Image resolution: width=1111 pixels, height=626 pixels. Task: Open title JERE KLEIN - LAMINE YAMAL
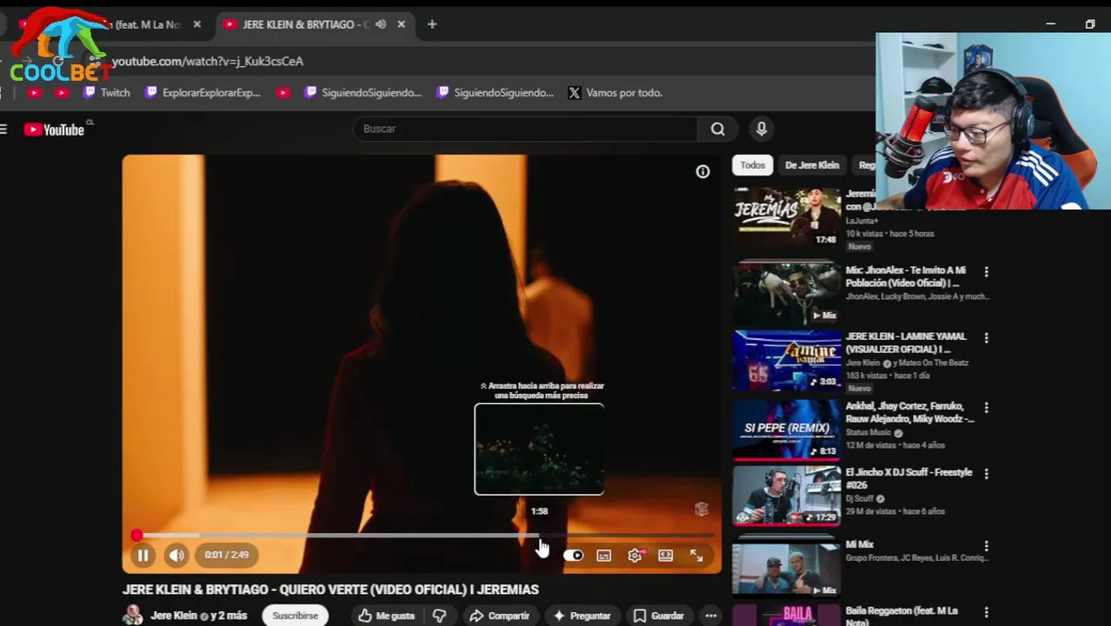906,343
